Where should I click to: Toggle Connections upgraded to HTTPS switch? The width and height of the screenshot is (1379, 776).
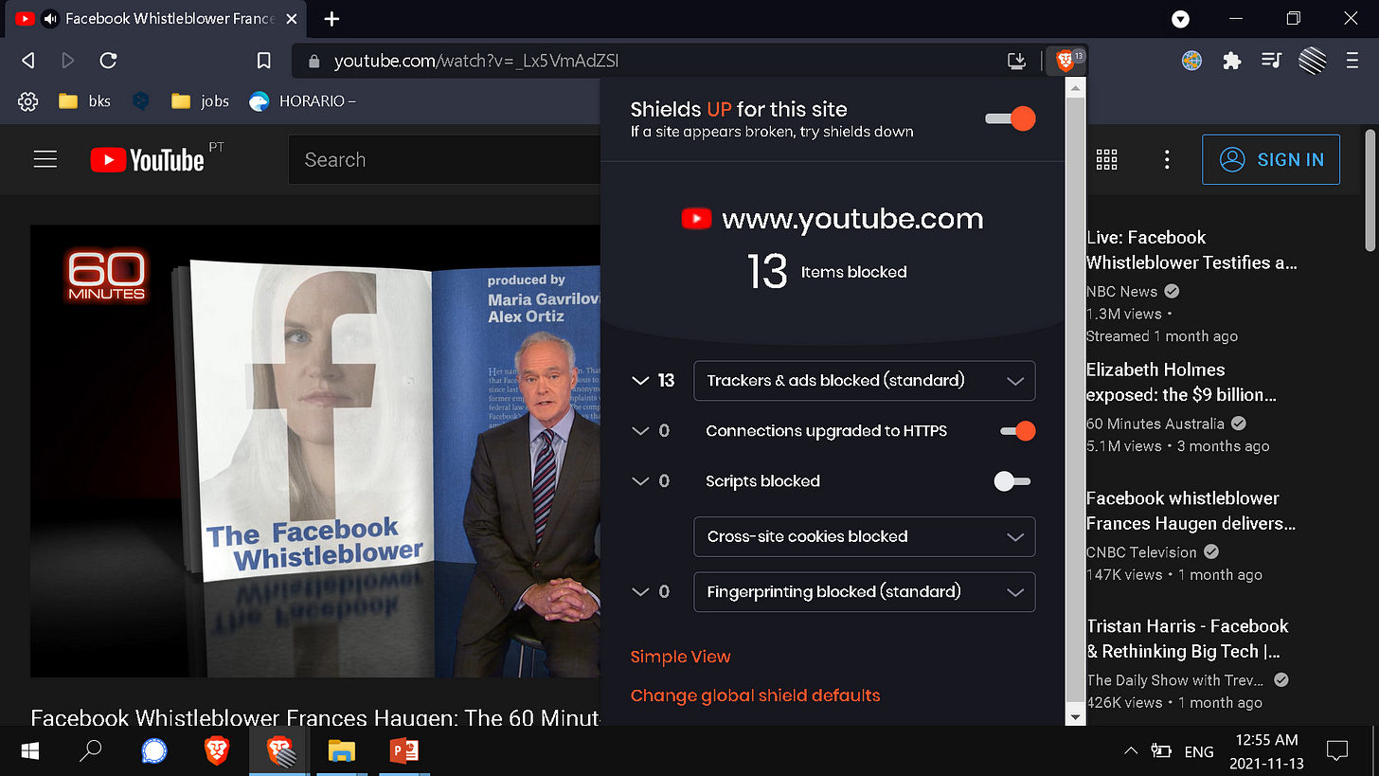tap(1018, 431)
